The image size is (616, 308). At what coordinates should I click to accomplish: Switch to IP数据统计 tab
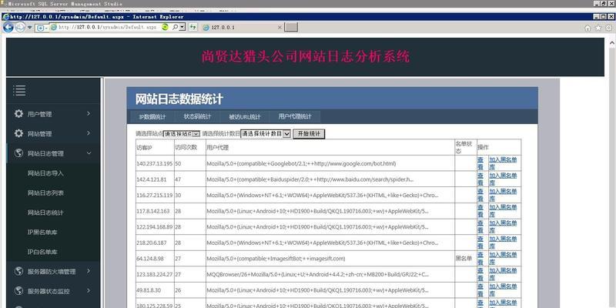[152, 117]
